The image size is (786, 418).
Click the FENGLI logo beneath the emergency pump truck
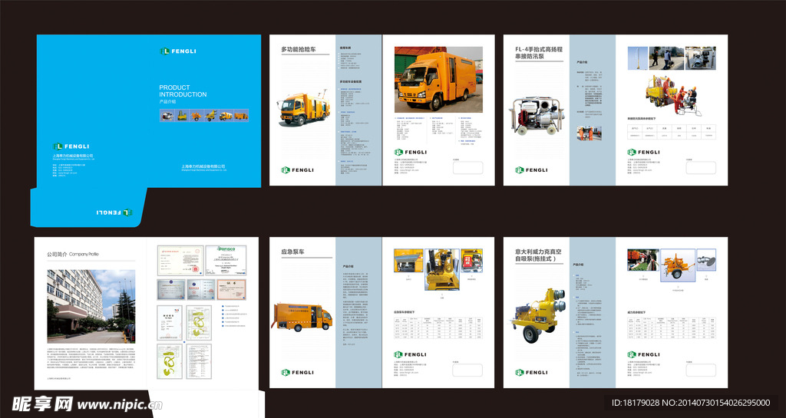pos(297,373)
